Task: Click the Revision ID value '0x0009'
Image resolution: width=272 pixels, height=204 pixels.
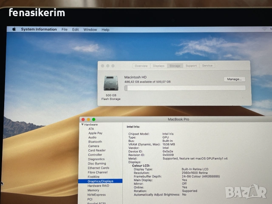Action: pyautogui.click(x=168, y=155)
